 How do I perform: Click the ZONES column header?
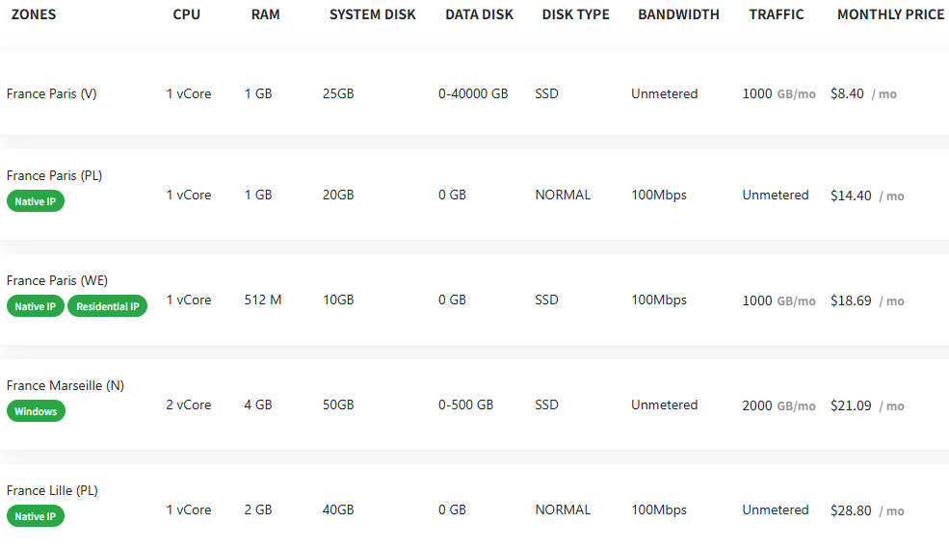pos(34,14)
